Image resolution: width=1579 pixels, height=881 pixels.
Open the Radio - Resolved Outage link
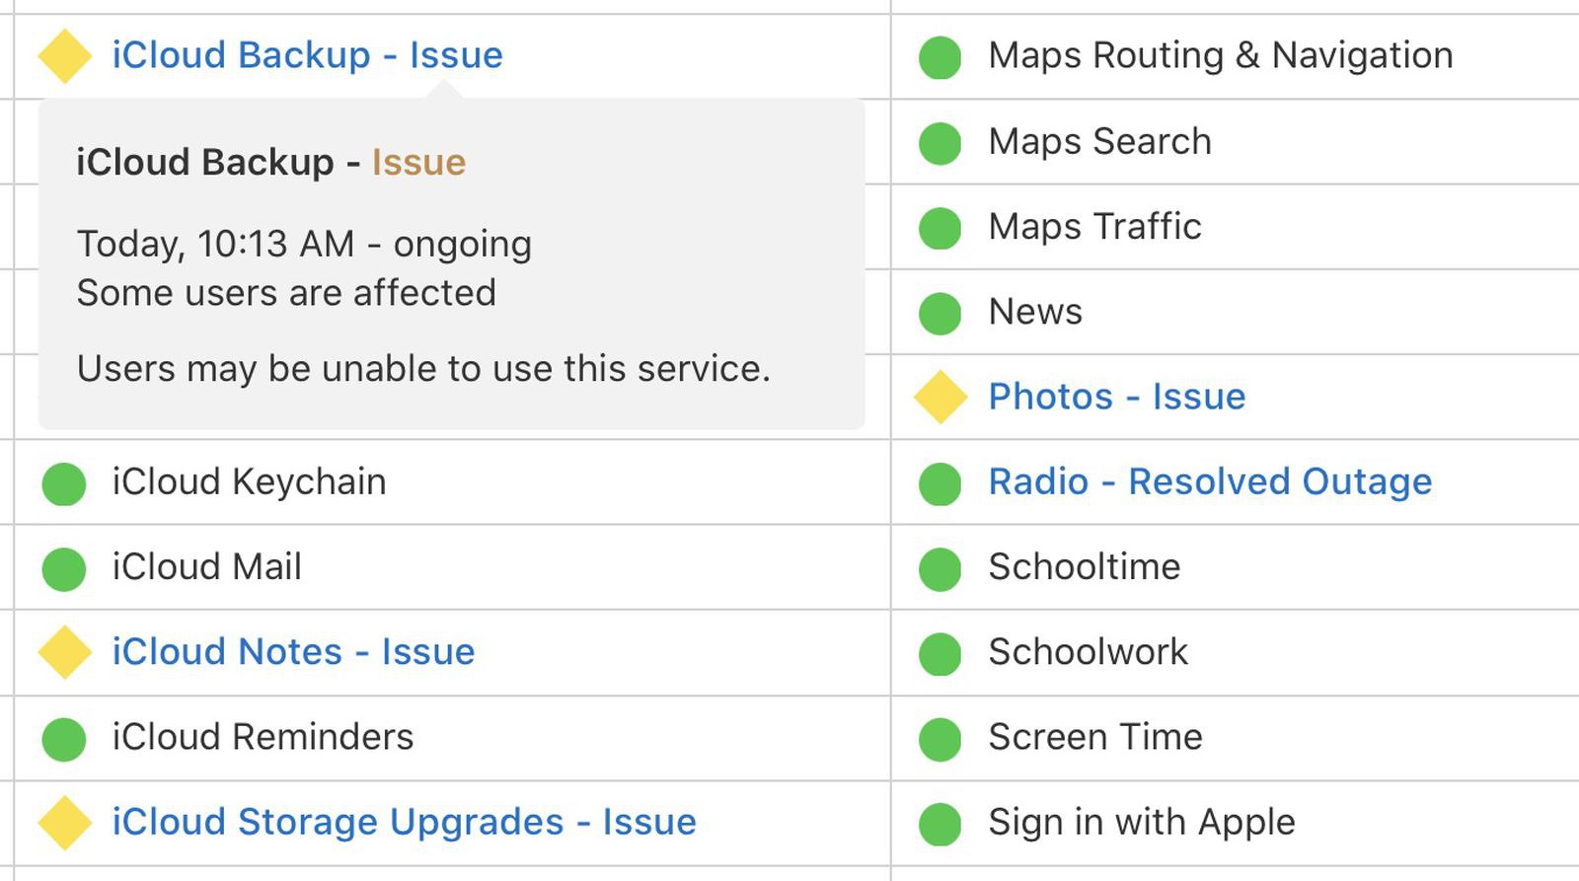1210,481
